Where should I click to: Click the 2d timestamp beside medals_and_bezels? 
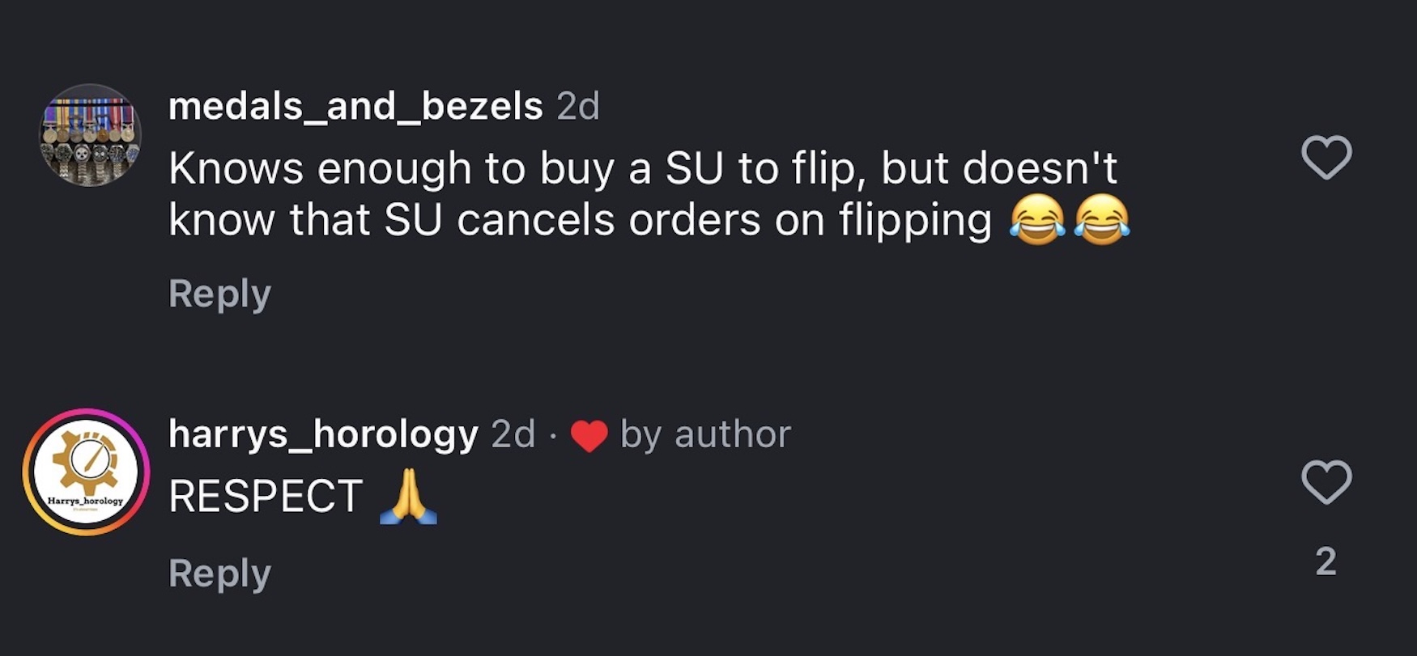pos(578,106)
